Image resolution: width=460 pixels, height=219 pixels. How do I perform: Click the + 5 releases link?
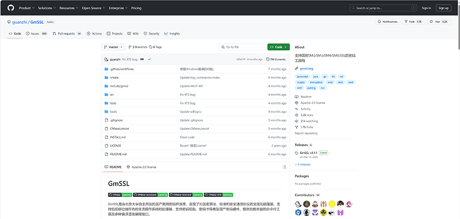(303, 164)
